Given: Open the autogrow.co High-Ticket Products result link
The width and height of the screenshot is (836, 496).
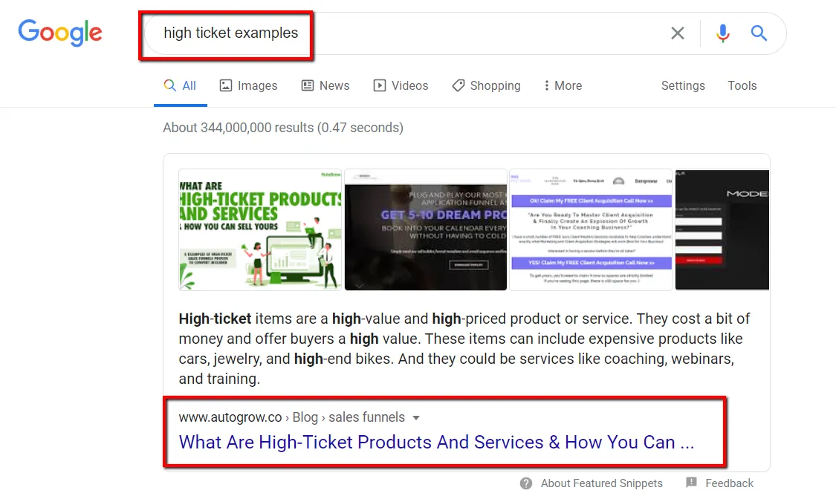Looking at the screenshot, I should click(435, 441).
